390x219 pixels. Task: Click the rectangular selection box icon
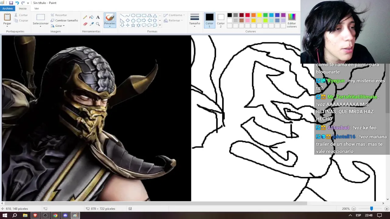pos(41,17)
